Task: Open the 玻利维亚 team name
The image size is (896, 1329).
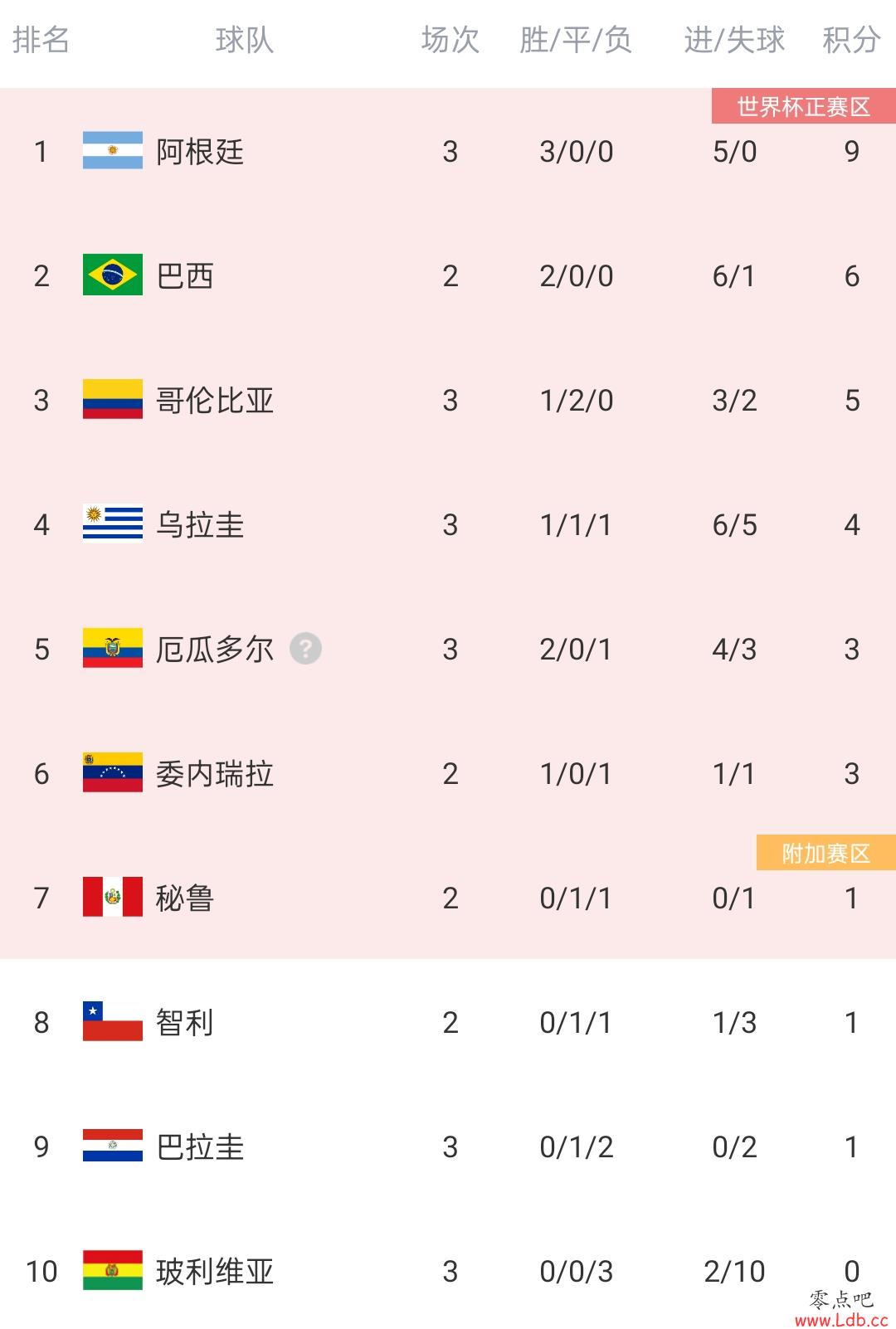Action: [x=215, y=1272]
